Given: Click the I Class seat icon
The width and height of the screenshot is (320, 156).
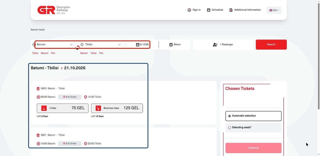Looking at the screenshot, I should point(44,108).
